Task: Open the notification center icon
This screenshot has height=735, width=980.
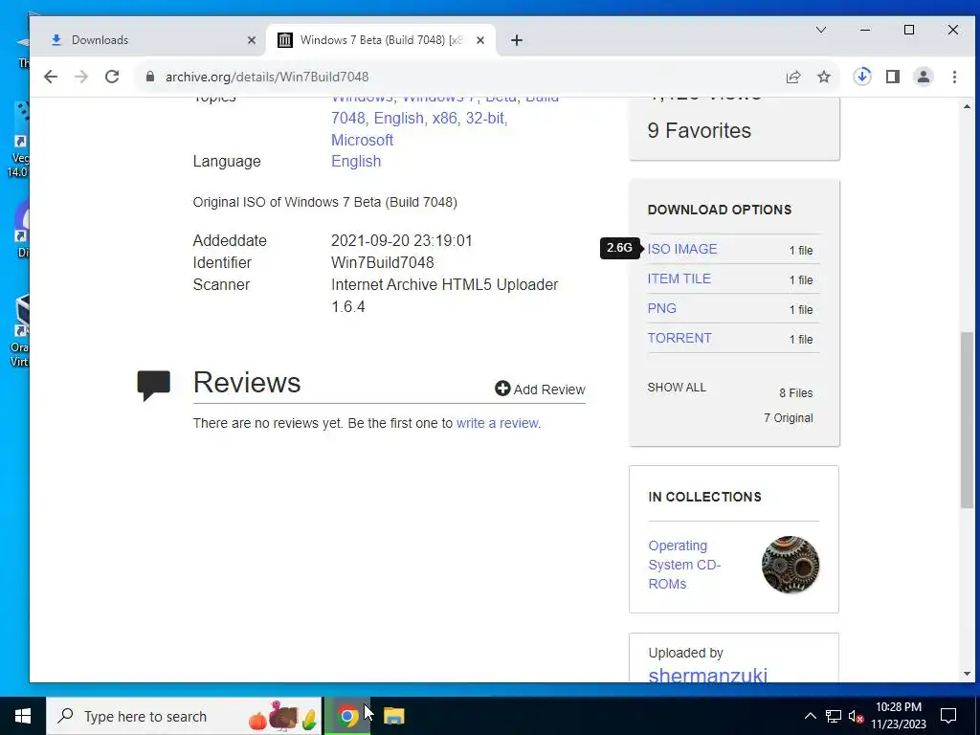Action: click(x=948, y=716)
